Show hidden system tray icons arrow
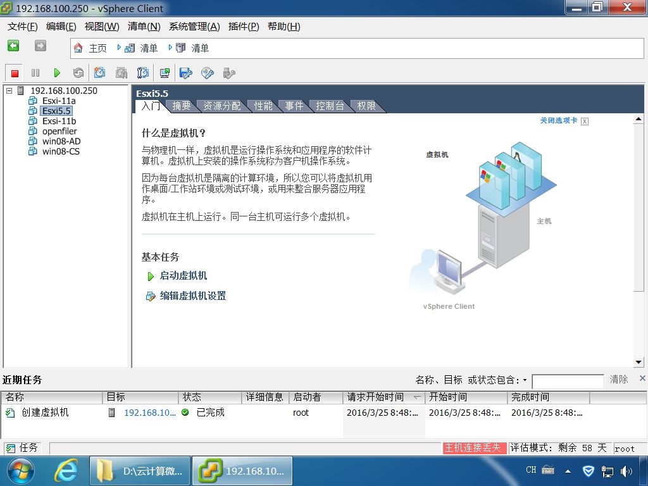 point(568,471)
